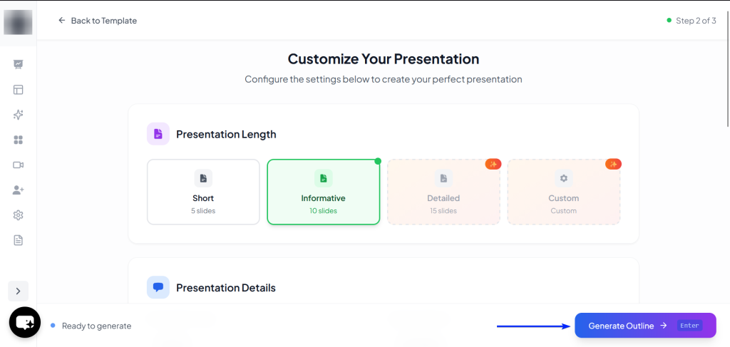Open settings gear icon in sidebar
The height and width of the screenshot is (347, 730).
click(x=19, y=215)
